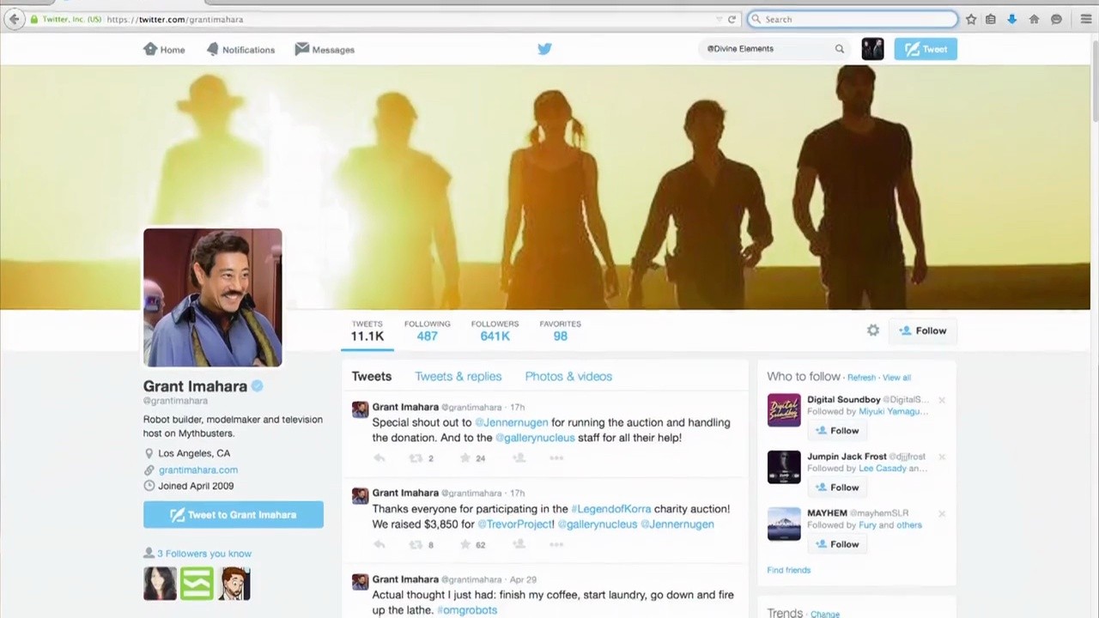Go back using the browser back arrow
1099x618 pixels.
[x=15, y=19]
